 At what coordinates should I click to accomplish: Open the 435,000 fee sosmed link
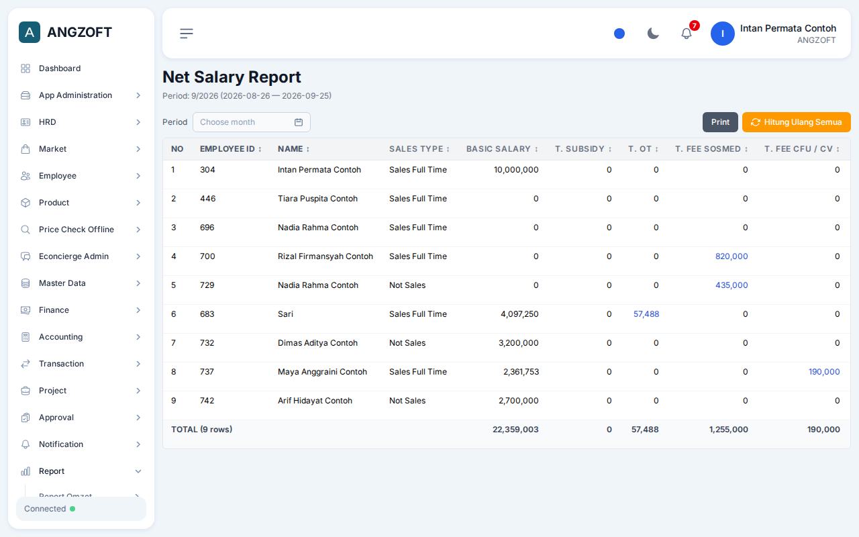point(731,285)
